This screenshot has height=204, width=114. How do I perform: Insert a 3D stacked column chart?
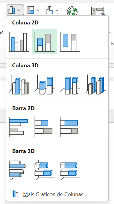(45, 84)
